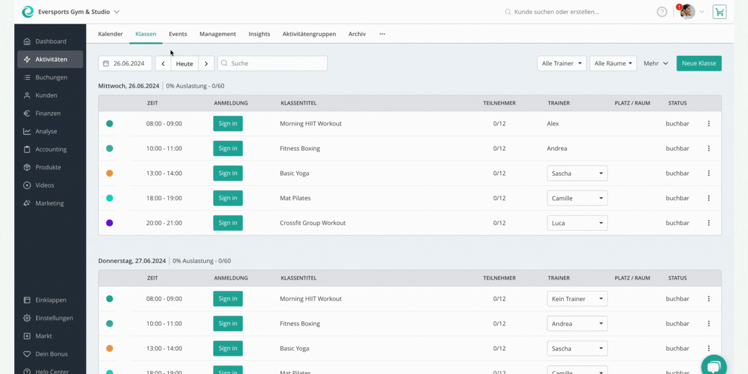The image size is (748, 374).
Task: Go to previous day arrow
Action: tap(163, 63)
